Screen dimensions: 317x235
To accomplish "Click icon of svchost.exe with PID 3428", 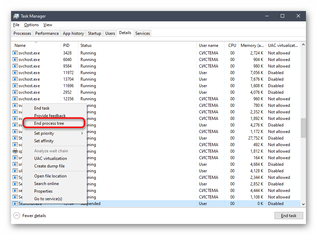I will (x=15, y=53).
